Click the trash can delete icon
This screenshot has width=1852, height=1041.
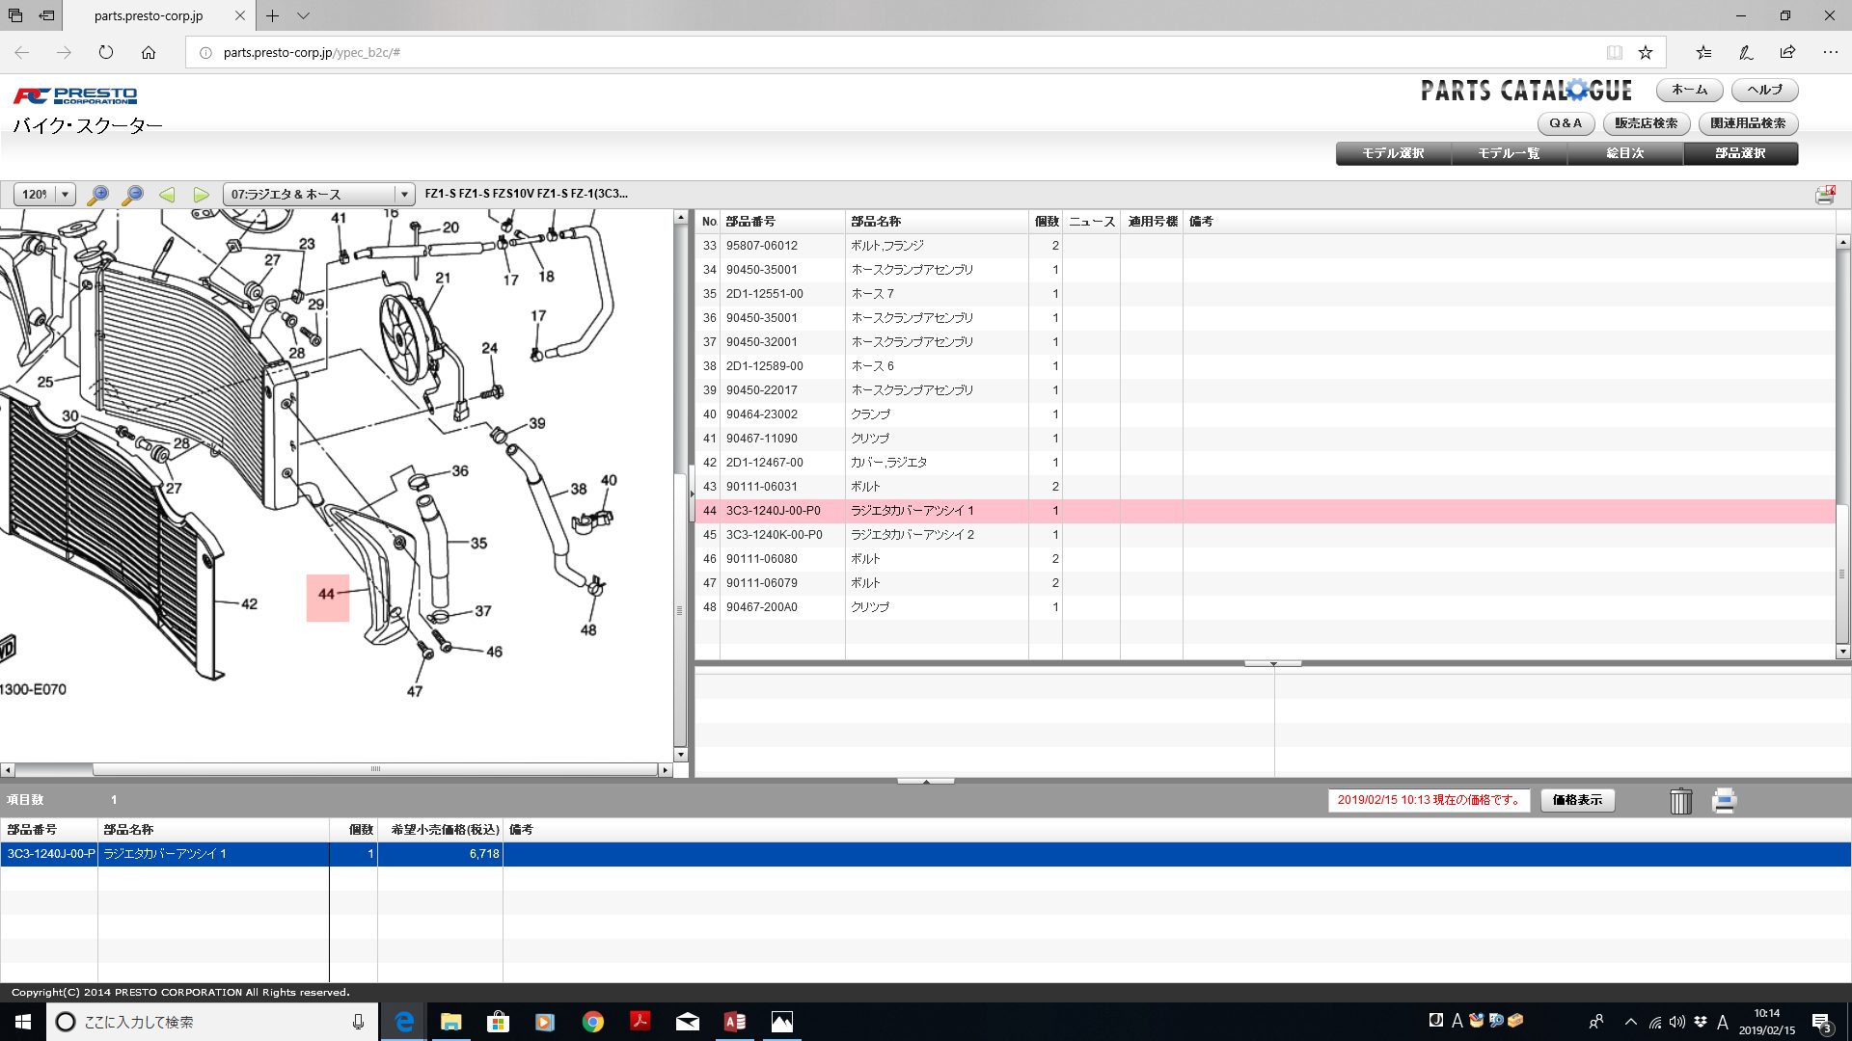coord(1680,801)
